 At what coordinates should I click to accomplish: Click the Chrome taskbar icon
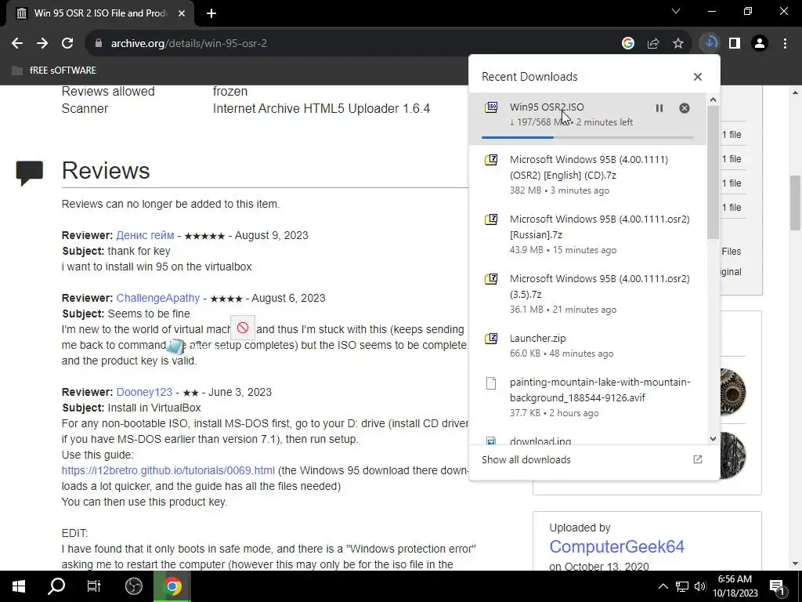pos(172,586)
